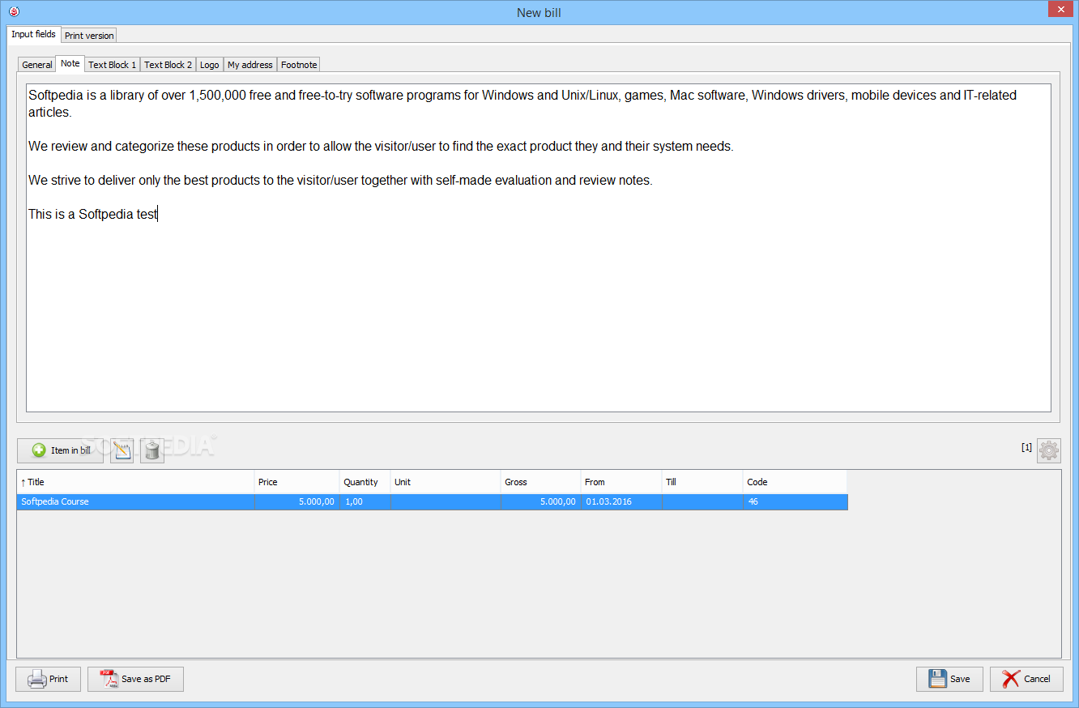
Task: Open the Logo tab
Action: coord(210,65)
